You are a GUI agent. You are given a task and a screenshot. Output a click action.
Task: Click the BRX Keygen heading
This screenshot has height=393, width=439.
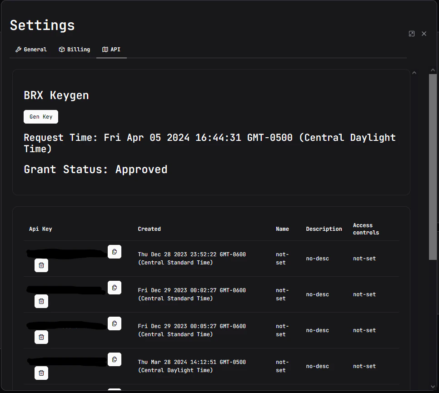(56, 95)
